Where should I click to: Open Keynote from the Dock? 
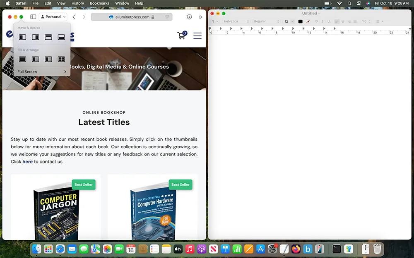(x=225, y=249)
